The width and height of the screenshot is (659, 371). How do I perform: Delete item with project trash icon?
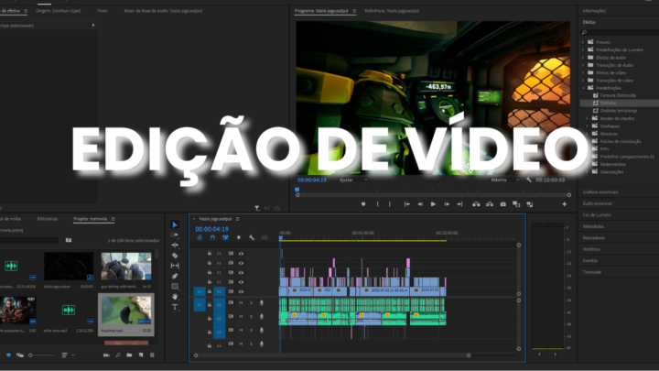(152, 355)
